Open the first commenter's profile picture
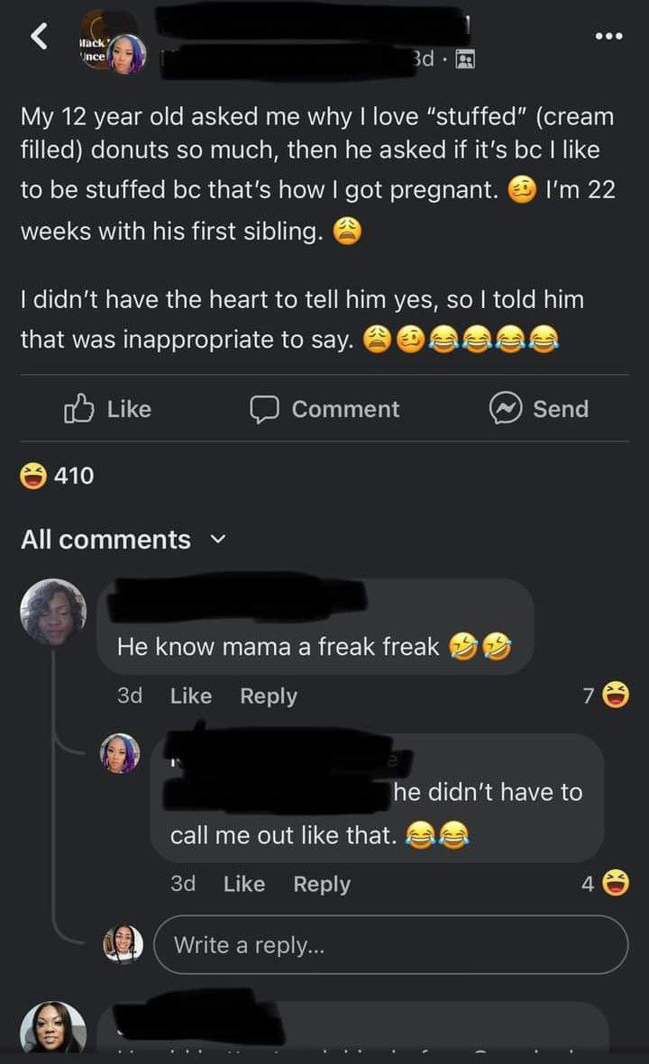Image resolution: width=649 pixels, height=1064 pixels. [x=53, y=612]
